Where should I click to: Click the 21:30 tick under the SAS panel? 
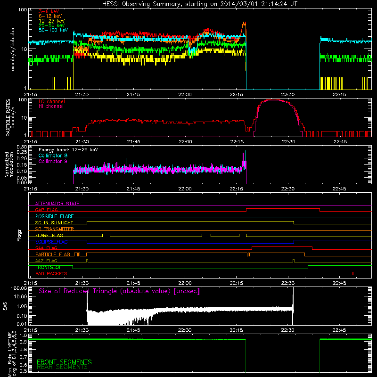82,330
